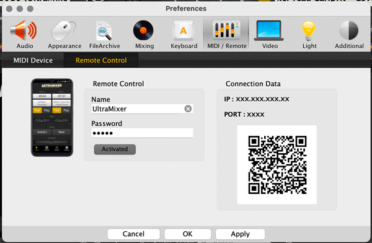Switch to the MIDI Device tab

33,60
